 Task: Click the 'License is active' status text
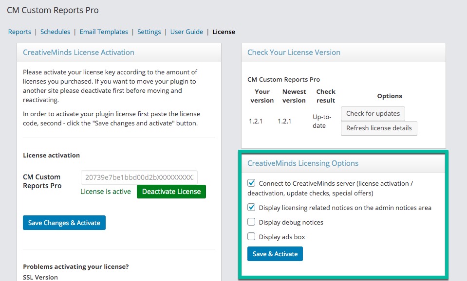click(x=106, y=192)
